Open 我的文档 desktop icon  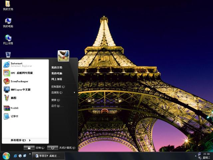(x=8, y=6)
